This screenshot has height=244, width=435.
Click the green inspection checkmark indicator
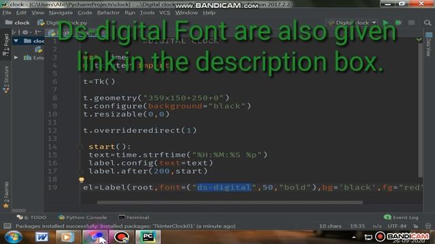(419, 39)
